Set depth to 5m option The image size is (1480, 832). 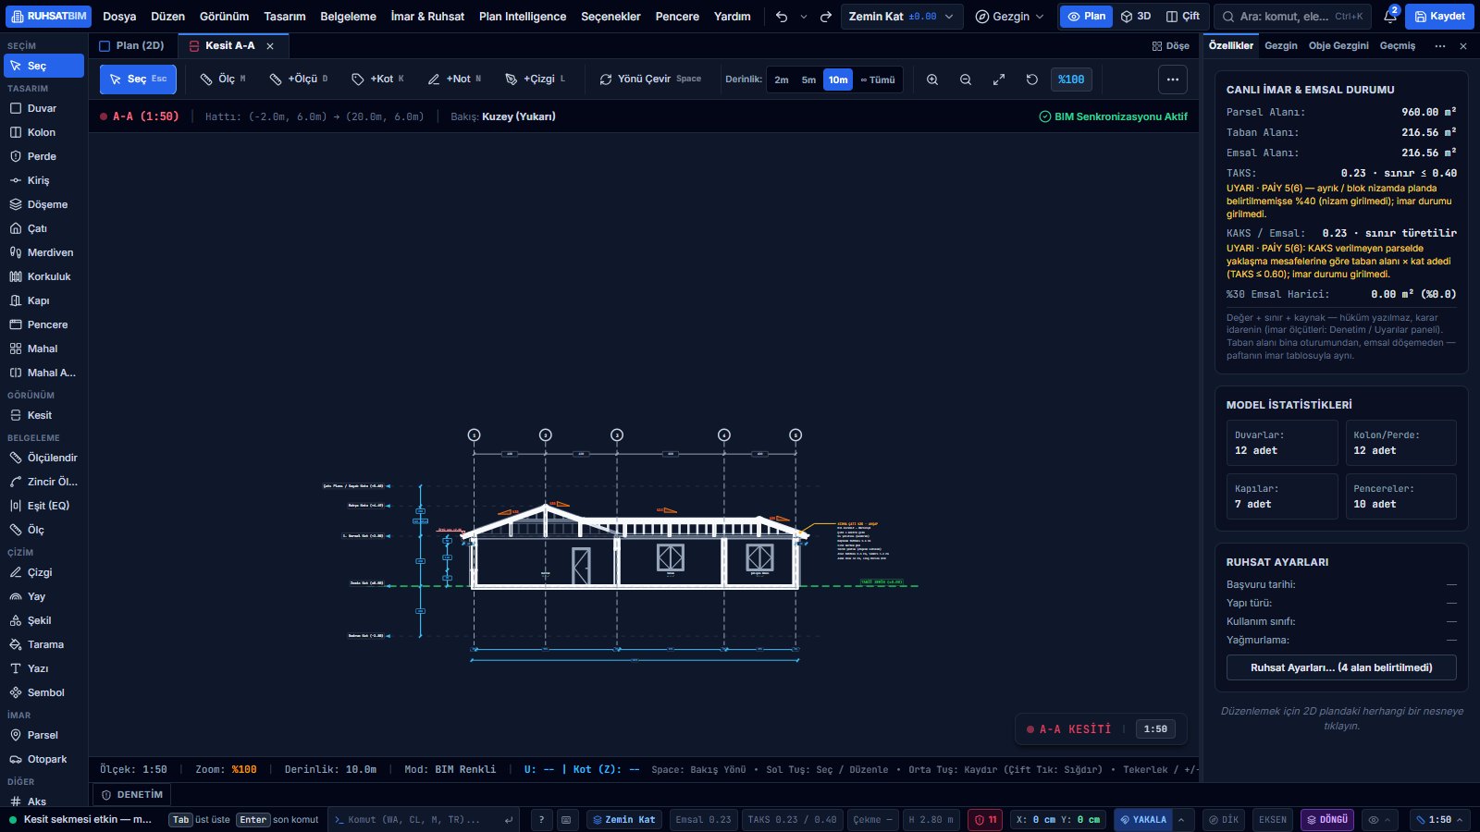click(x=808, y=80)
